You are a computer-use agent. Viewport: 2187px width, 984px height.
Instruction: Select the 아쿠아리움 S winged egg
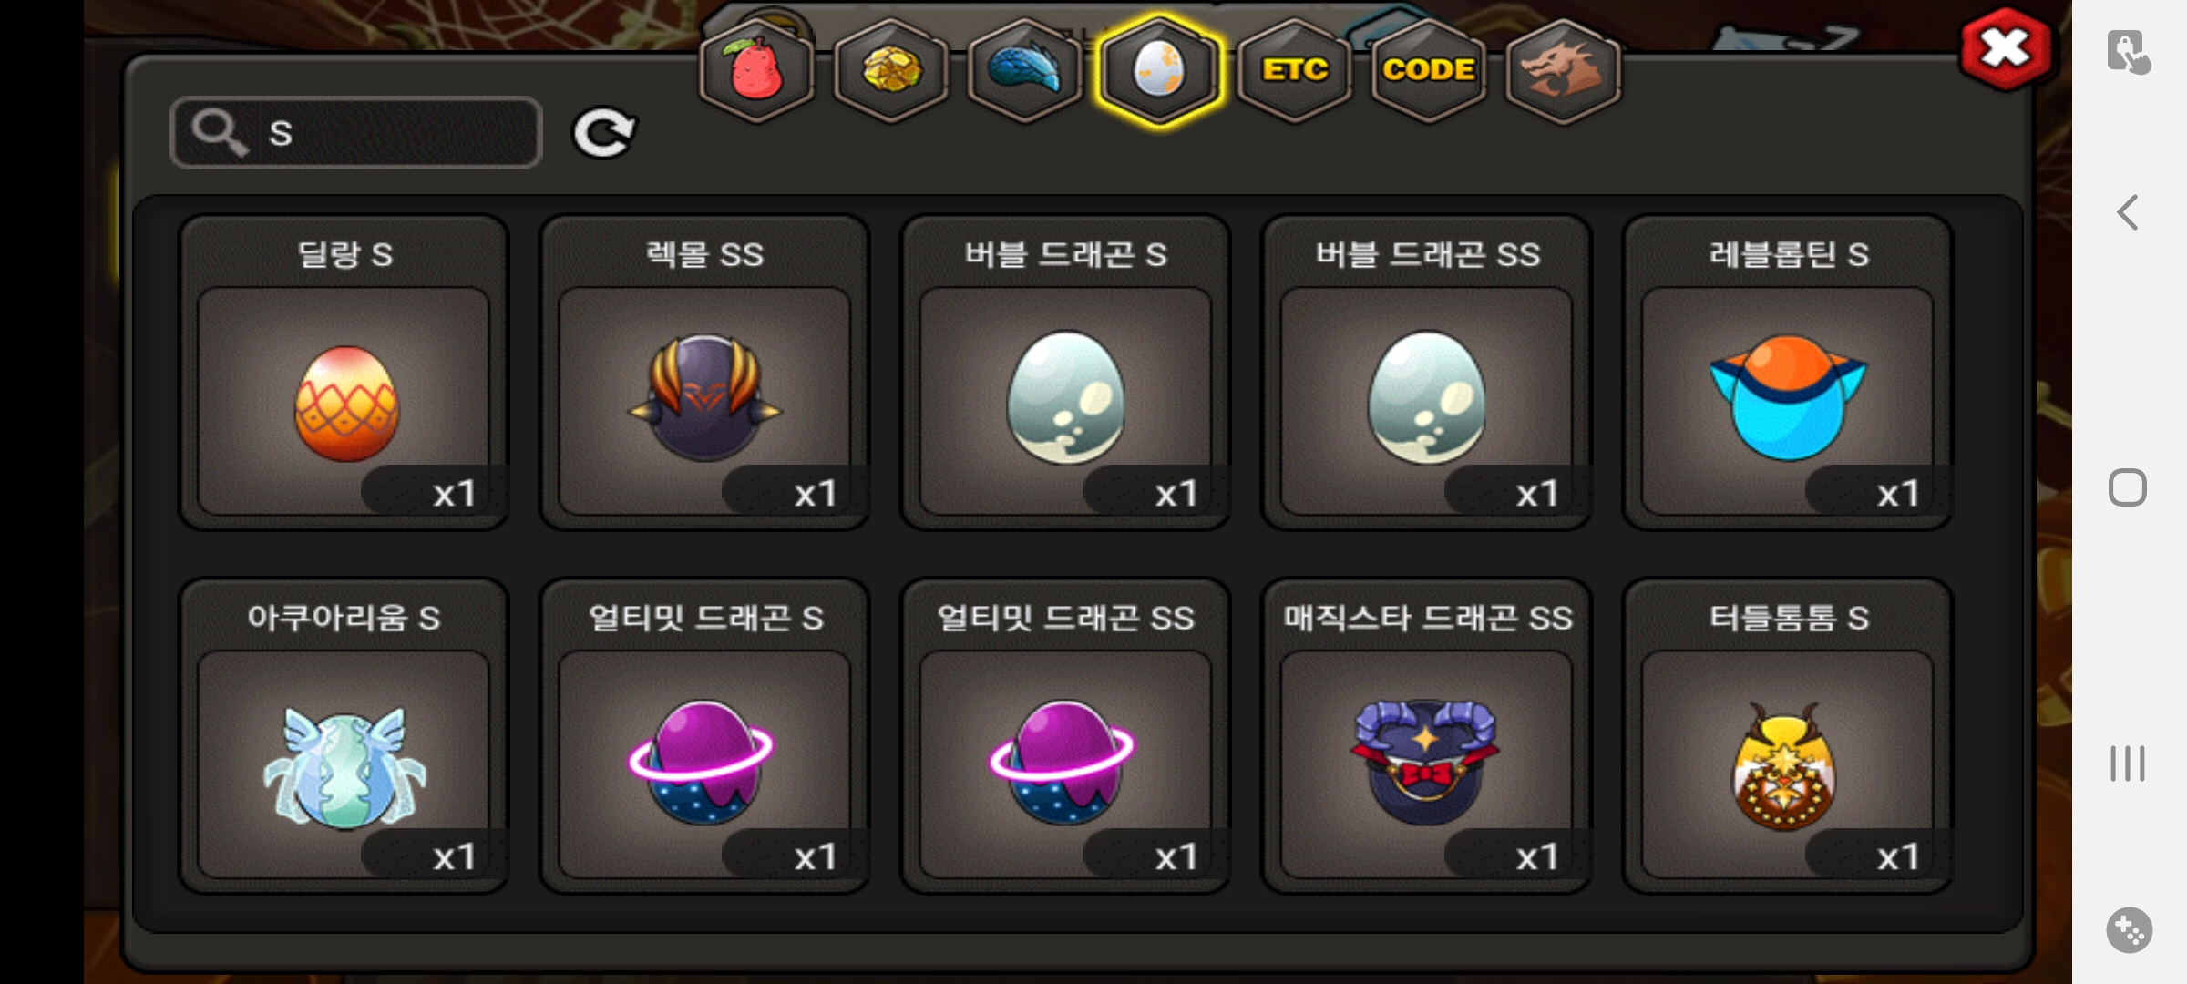pyautogui.click(x=344, y=736)
